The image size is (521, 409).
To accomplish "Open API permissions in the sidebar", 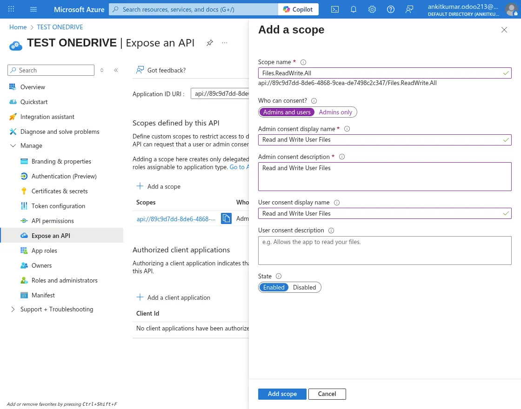I will pos(53,221).
